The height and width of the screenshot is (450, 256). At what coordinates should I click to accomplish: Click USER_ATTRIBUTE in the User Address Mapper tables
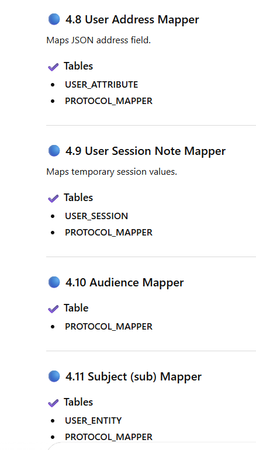pos(101,85)
